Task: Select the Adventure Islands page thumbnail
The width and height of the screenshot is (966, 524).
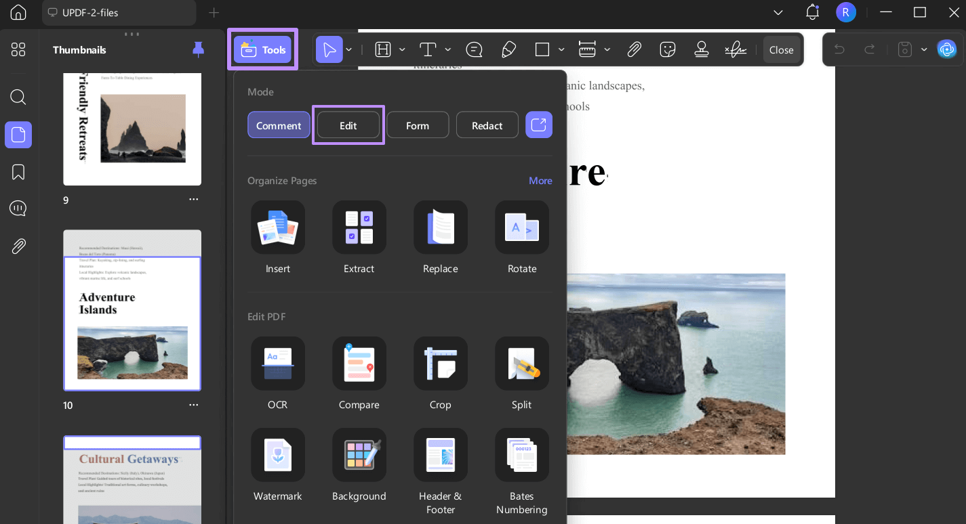Action: click(x=132, y=310)
